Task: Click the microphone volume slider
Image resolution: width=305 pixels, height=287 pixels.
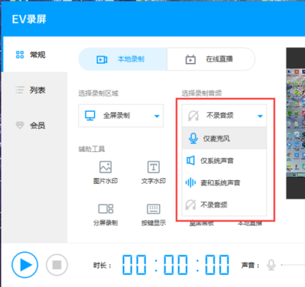Action: 293,265
